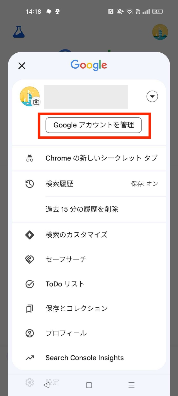Tap the camera badge on profile picture
178x396 pixels.
pos(36,102)
